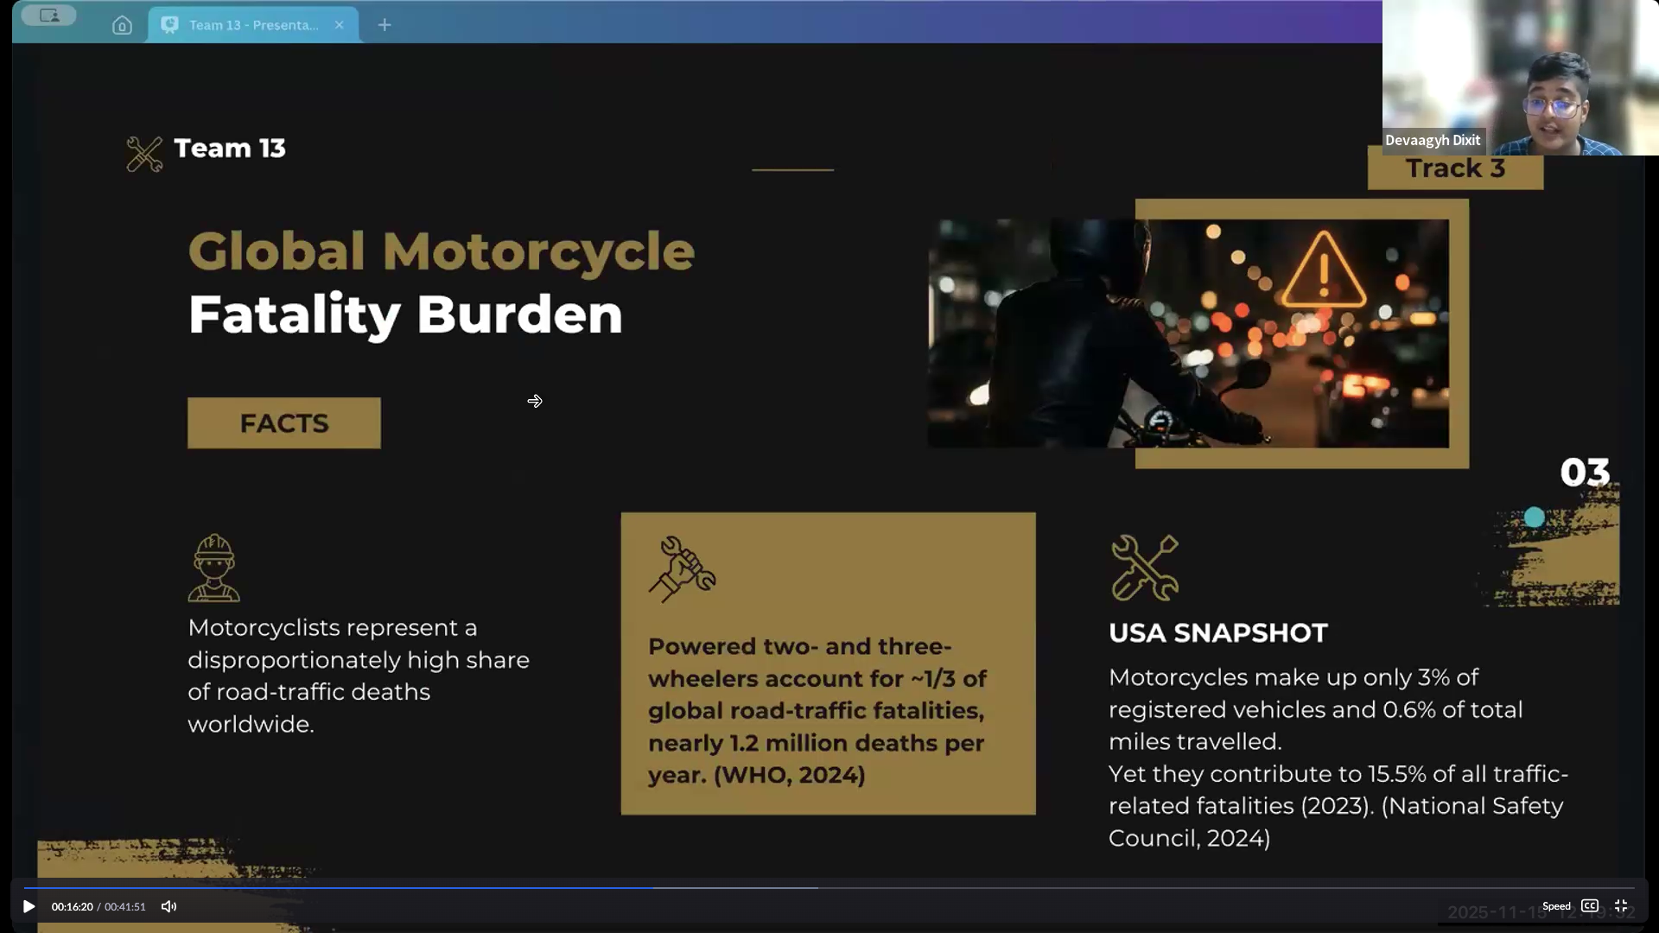Image resolution: width=1659 pixels, height=933 pixels.
Task: Click the worker with helmet icon
Action: coord(213,568)
